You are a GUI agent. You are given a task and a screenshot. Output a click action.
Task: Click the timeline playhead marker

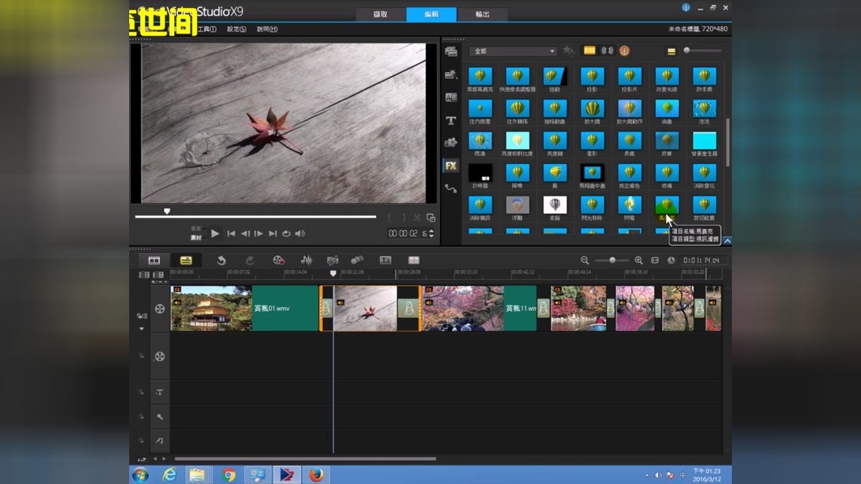[x=333, y=274]
